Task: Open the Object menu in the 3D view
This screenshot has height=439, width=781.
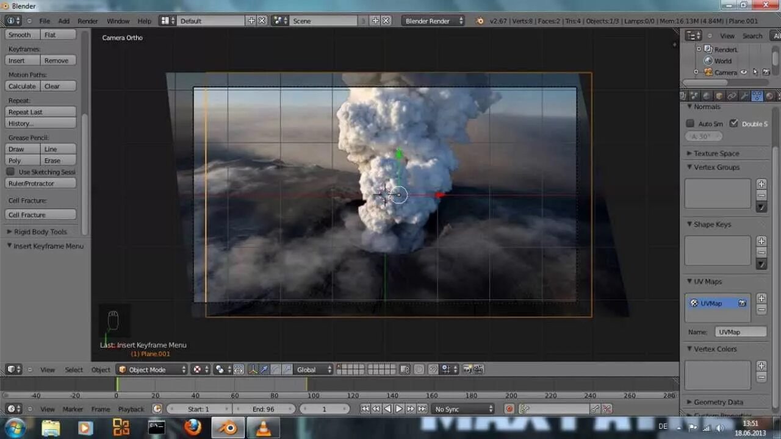Action: (x=100, y=369)
